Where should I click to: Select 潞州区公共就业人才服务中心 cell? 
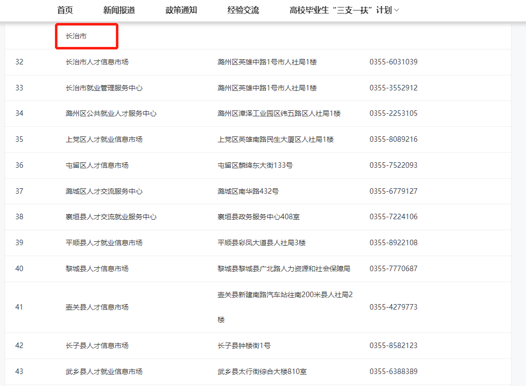click(x=111, y=113)
